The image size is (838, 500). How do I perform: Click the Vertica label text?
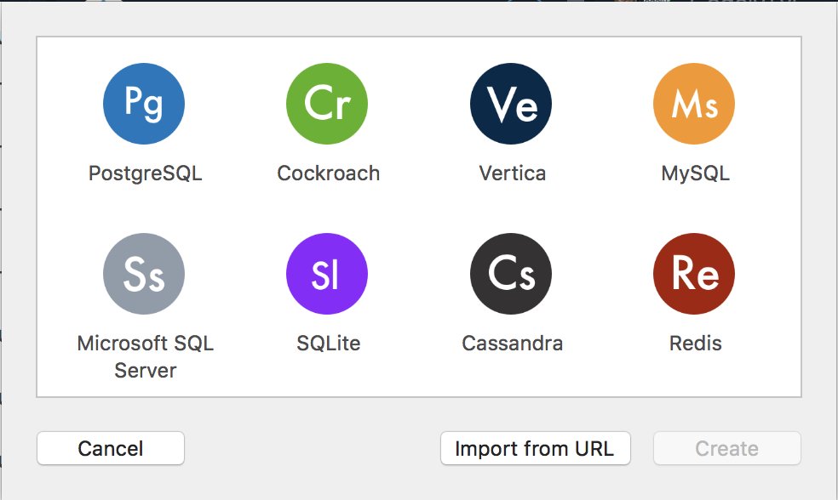point(512,173)
